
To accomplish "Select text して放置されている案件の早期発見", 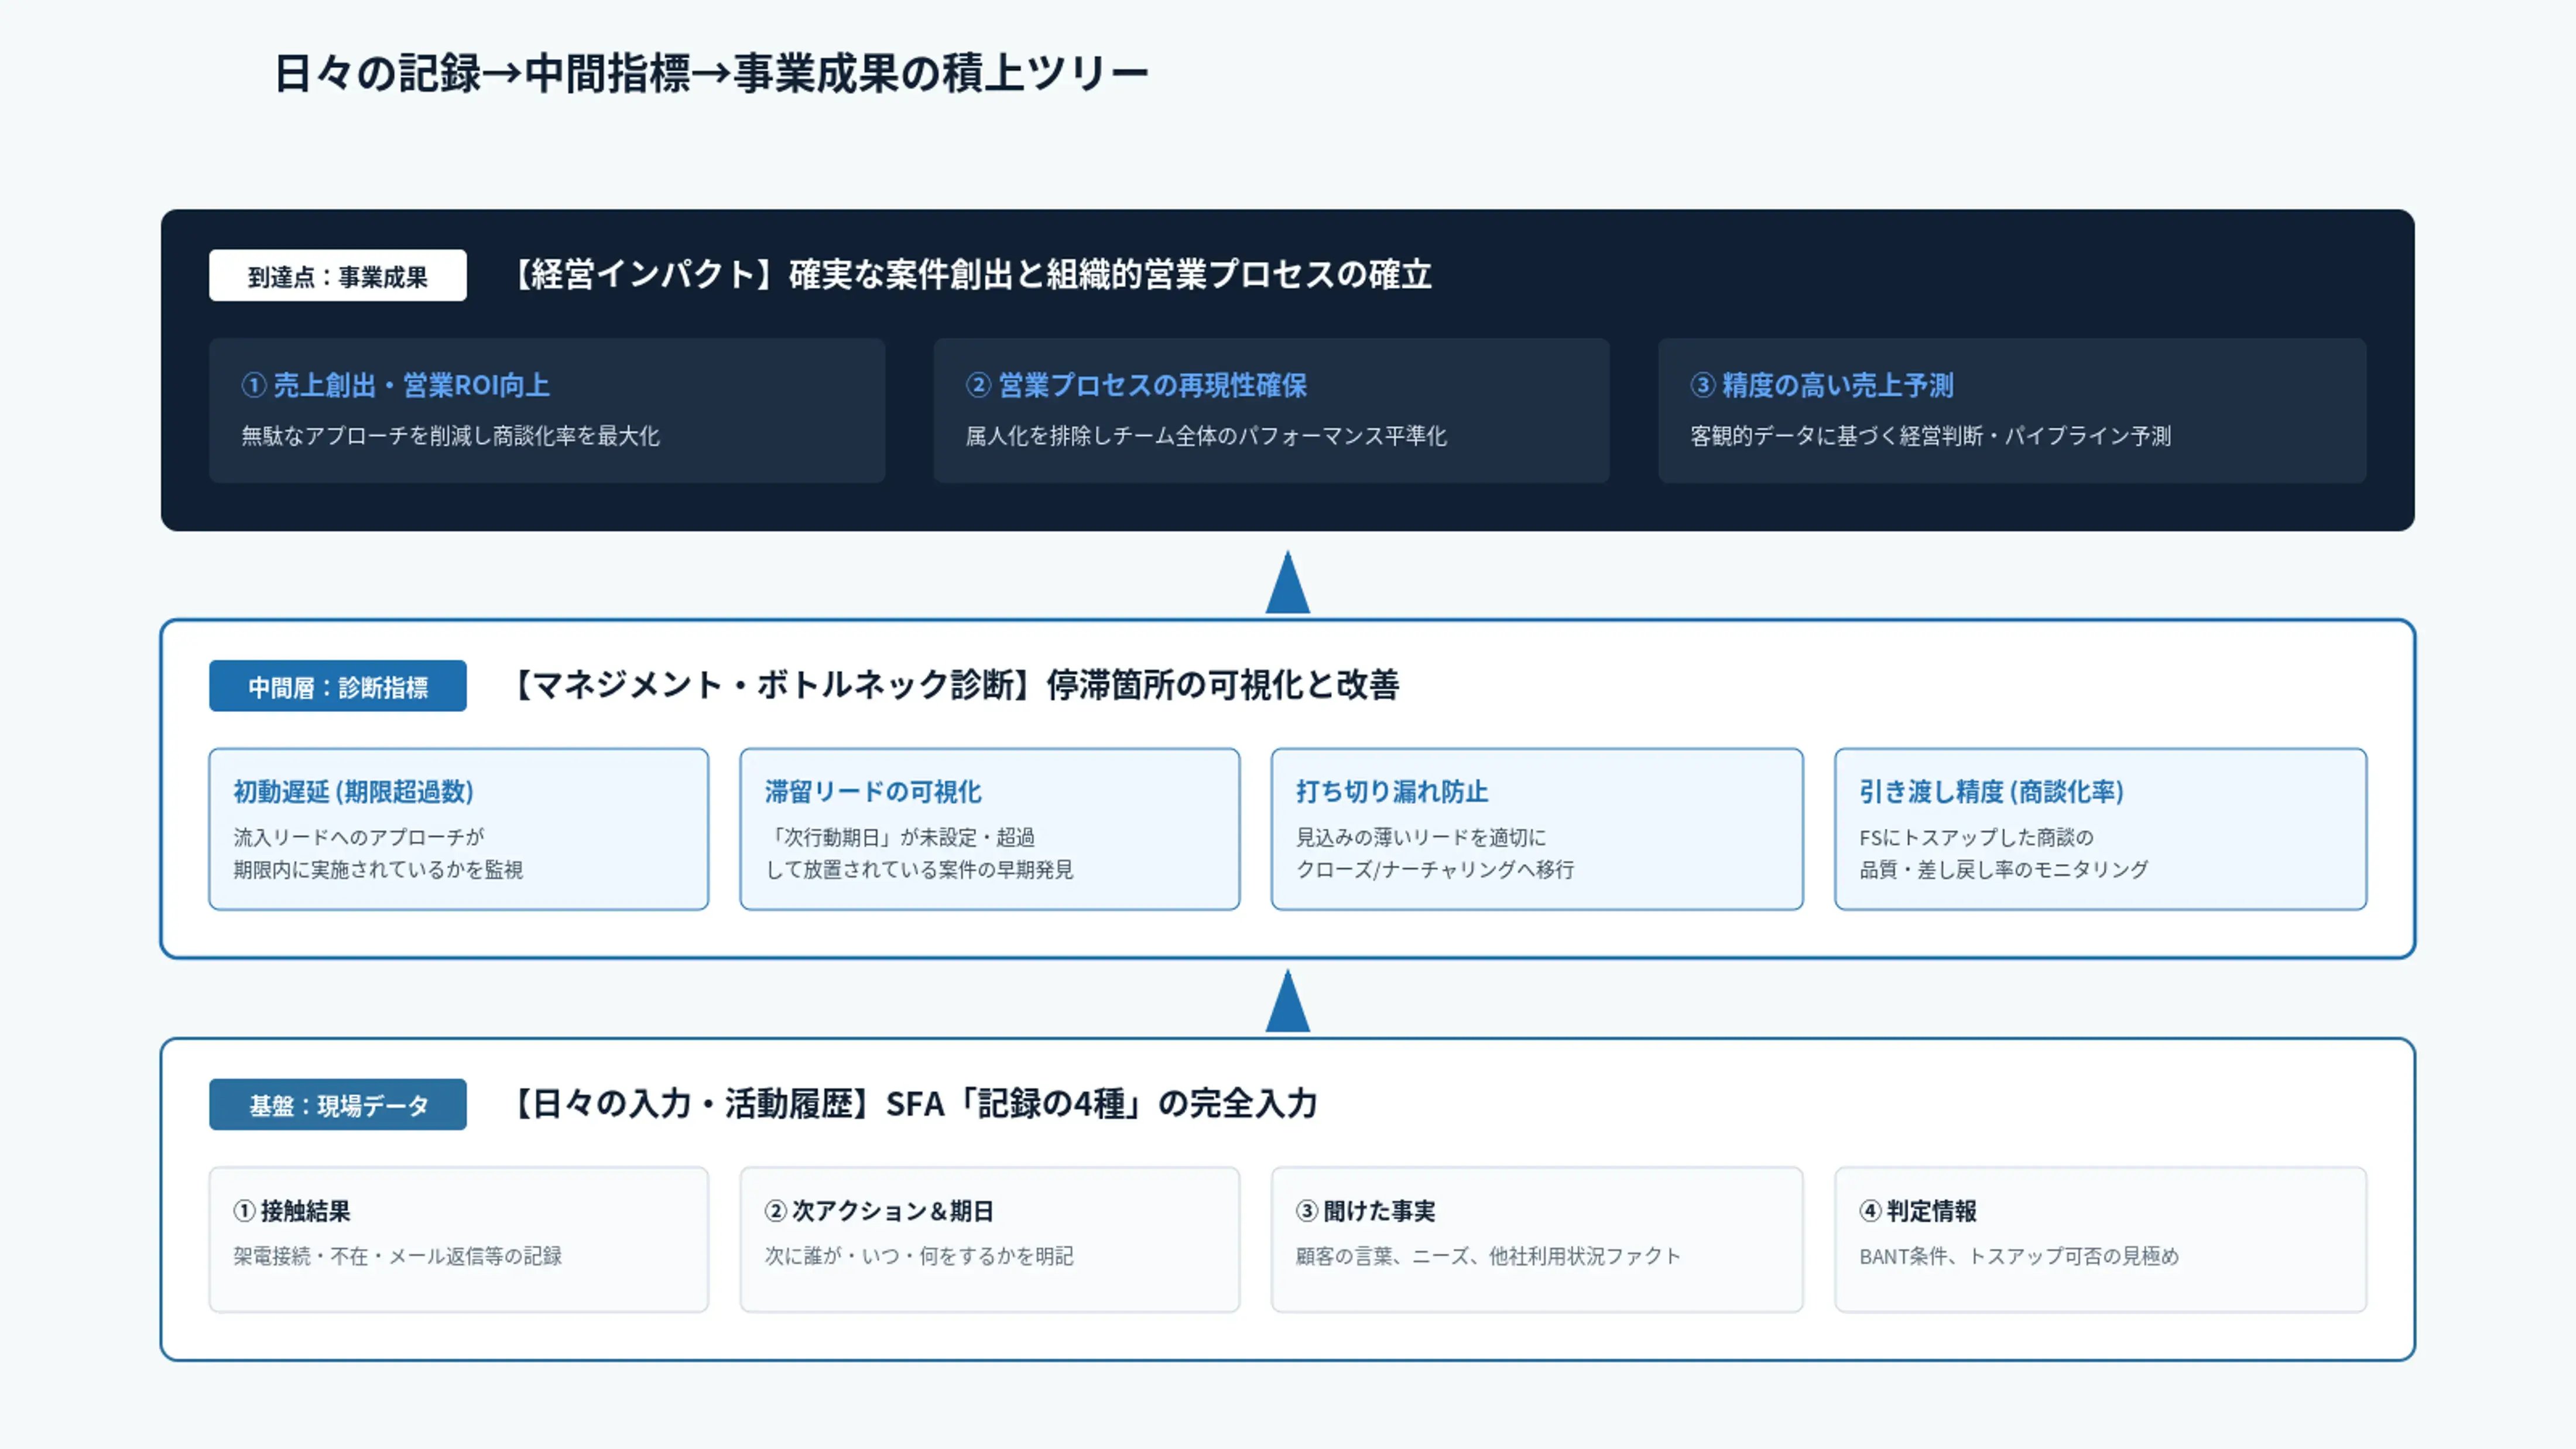I will [x=919, y=869].
